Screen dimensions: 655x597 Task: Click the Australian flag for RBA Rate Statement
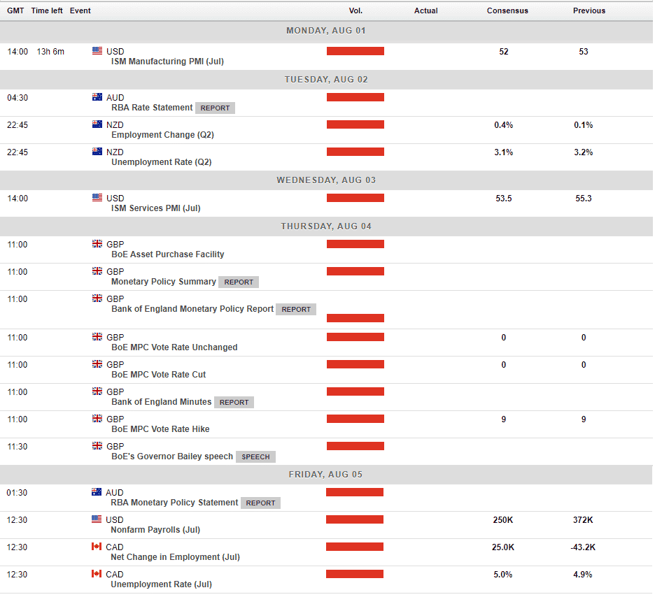[x=97, y=97]
